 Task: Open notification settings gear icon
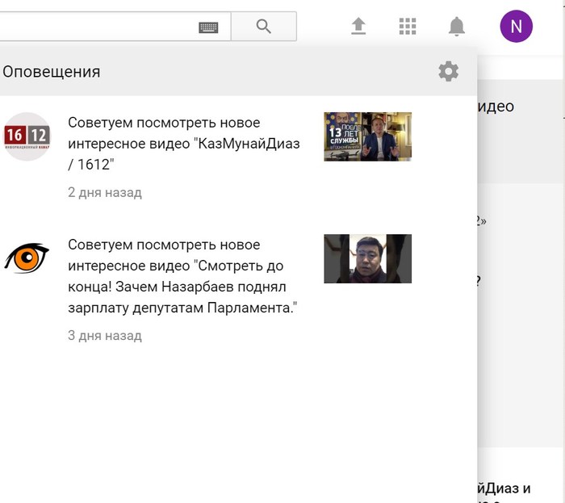click(x=448, y=71)
